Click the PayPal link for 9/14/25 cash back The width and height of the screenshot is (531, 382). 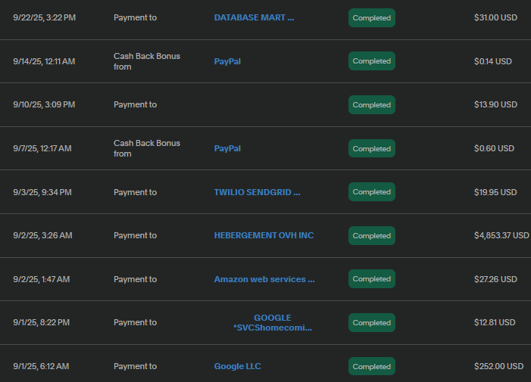[227, 61]
